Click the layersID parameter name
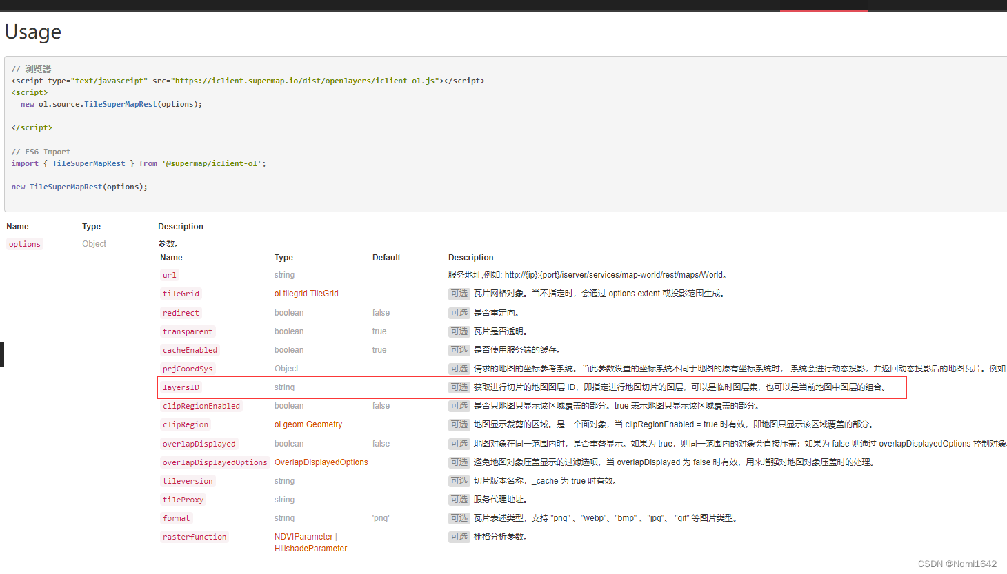The height and width of the screenshot is (574, 1007). click(181, 387)
